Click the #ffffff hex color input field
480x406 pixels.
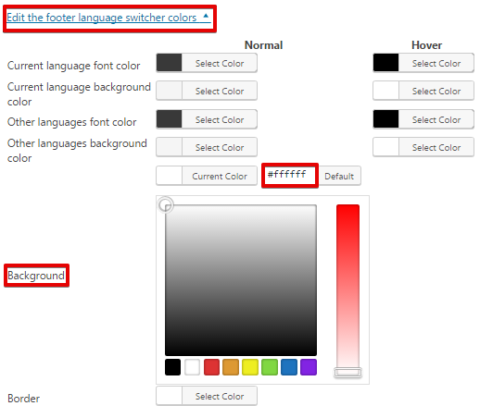pyautogui.click(x=290, y=176)
